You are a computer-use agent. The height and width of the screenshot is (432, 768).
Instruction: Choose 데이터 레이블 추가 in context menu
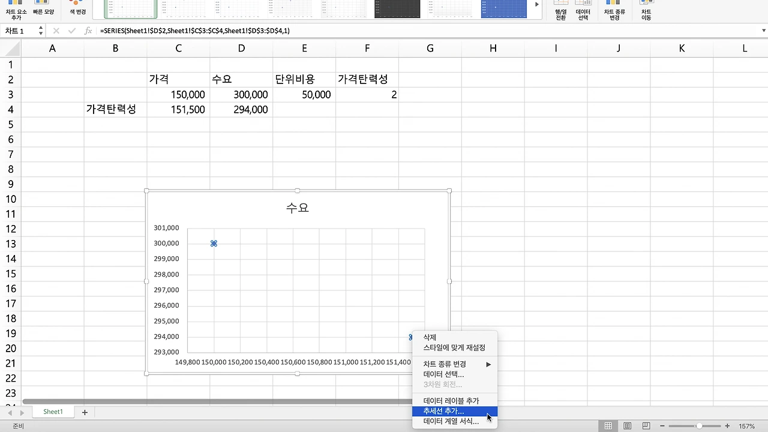455,401
